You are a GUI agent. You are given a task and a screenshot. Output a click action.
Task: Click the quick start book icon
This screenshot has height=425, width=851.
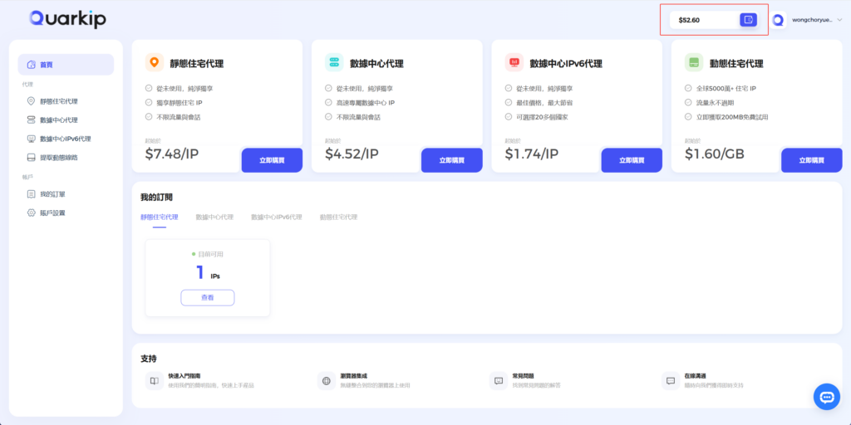154,380
